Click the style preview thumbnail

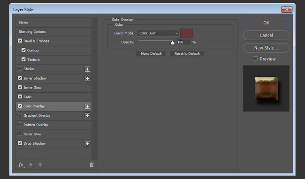[266, 89]
